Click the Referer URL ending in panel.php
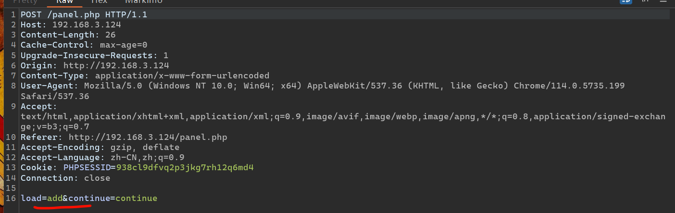The height and width of the screenshot is (213, 675). 148,137
